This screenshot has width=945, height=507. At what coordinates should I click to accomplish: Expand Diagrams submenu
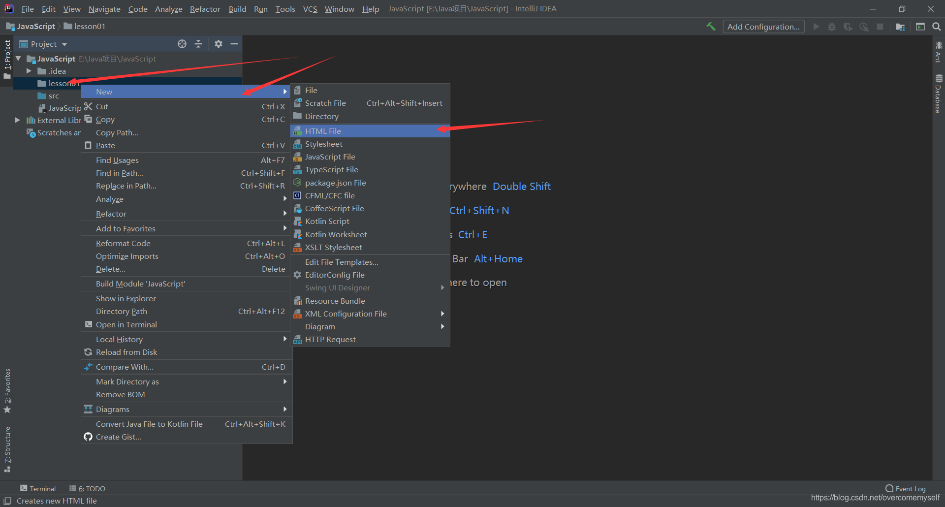187,409
